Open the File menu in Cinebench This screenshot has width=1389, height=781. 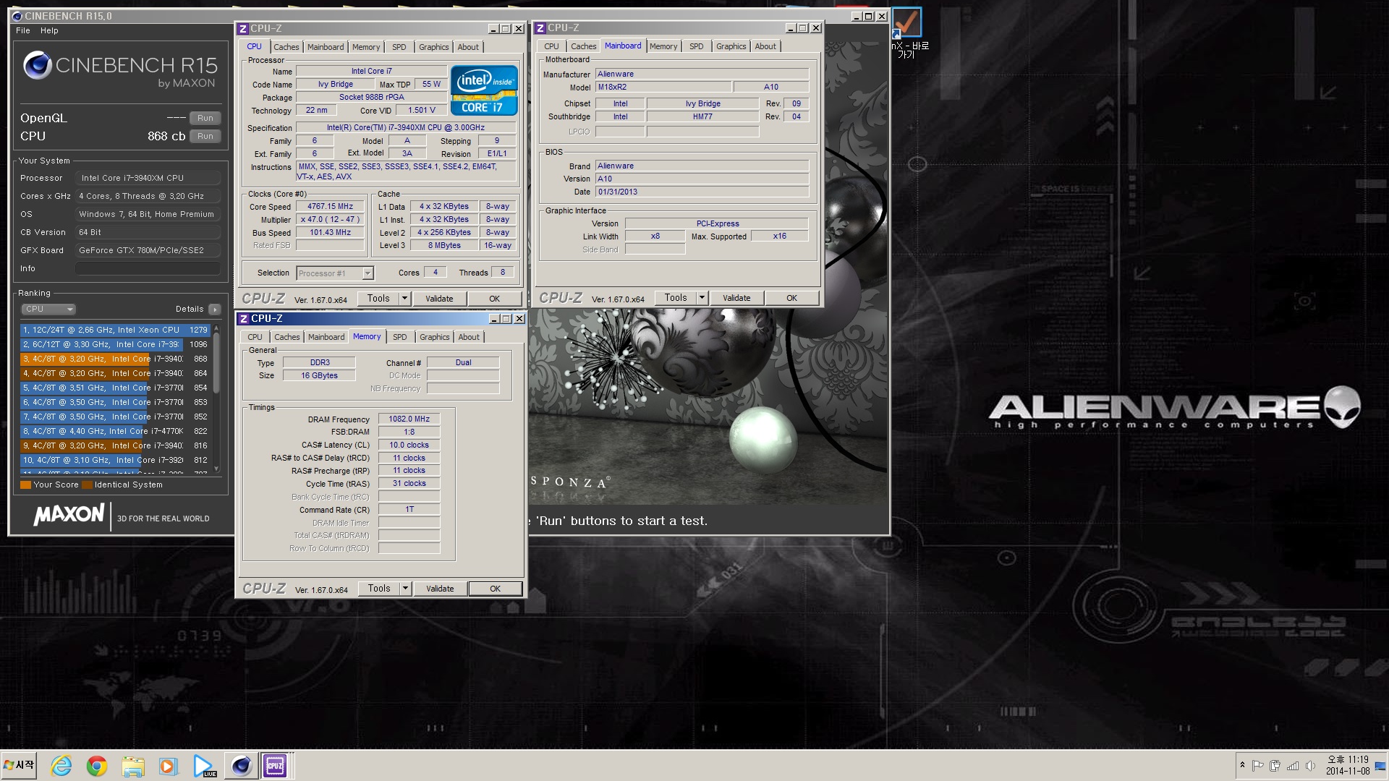(23, 30)
